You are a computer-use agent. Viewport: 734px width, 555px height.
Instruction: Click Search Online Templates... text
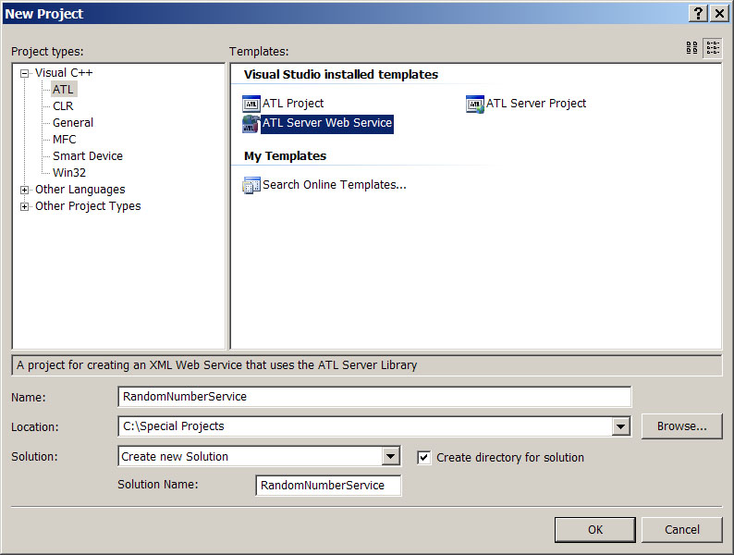(x=335, y=185)
